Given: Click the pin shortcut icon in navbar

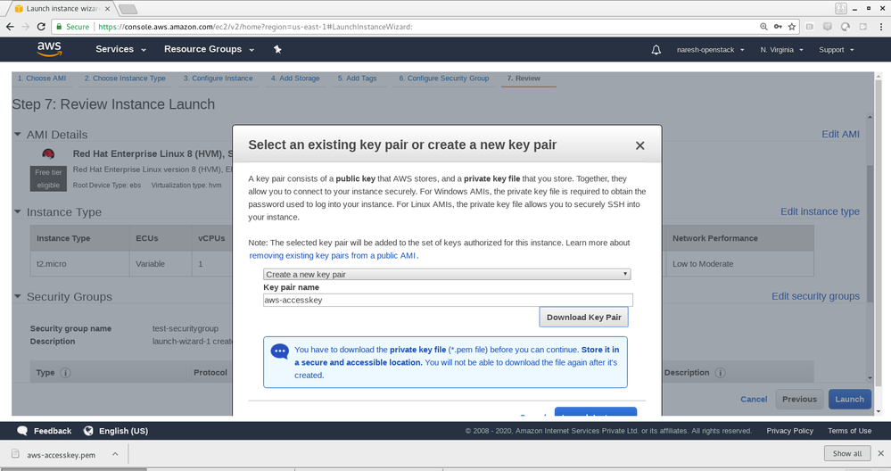Looking at the screenshot, I should (x=277, y=50).
